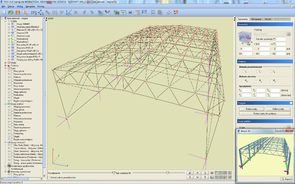This screenshot has width=295, height=184.
Task: Click the crossed-out X view button
Action: (x=190, y=173)
